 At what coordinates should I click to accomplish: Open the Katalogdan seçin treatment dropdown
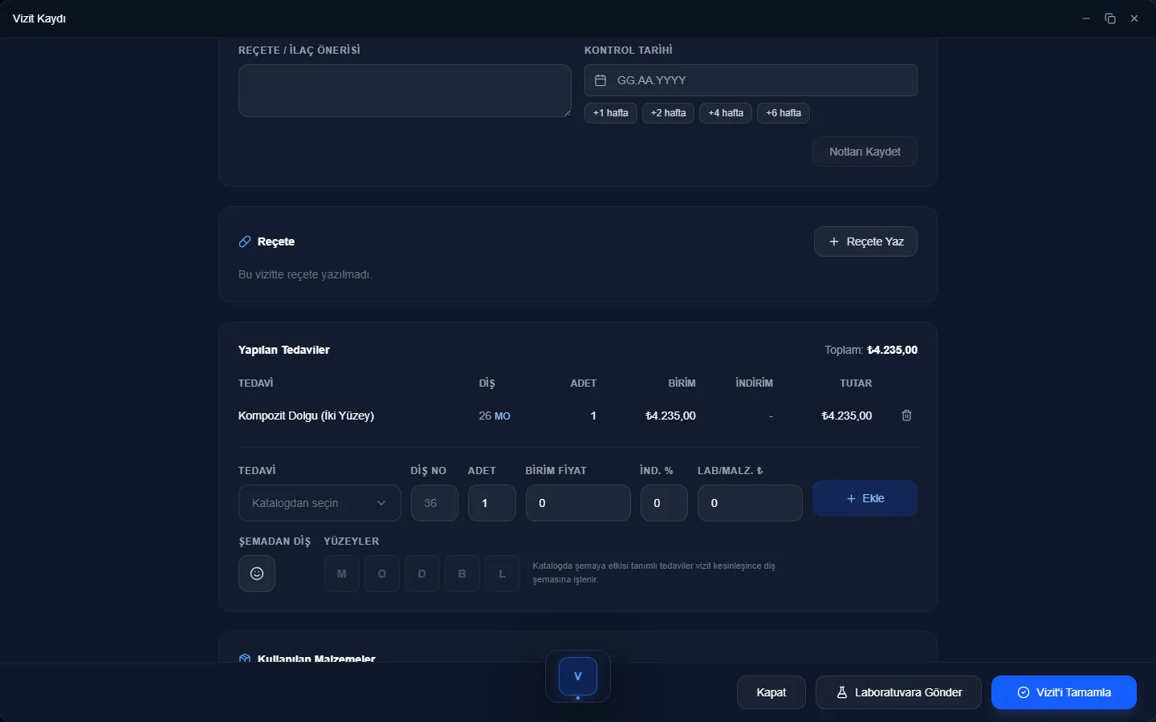point(320,503)
